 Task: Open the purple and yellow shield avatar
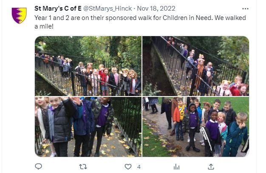[x=19, y=15]
